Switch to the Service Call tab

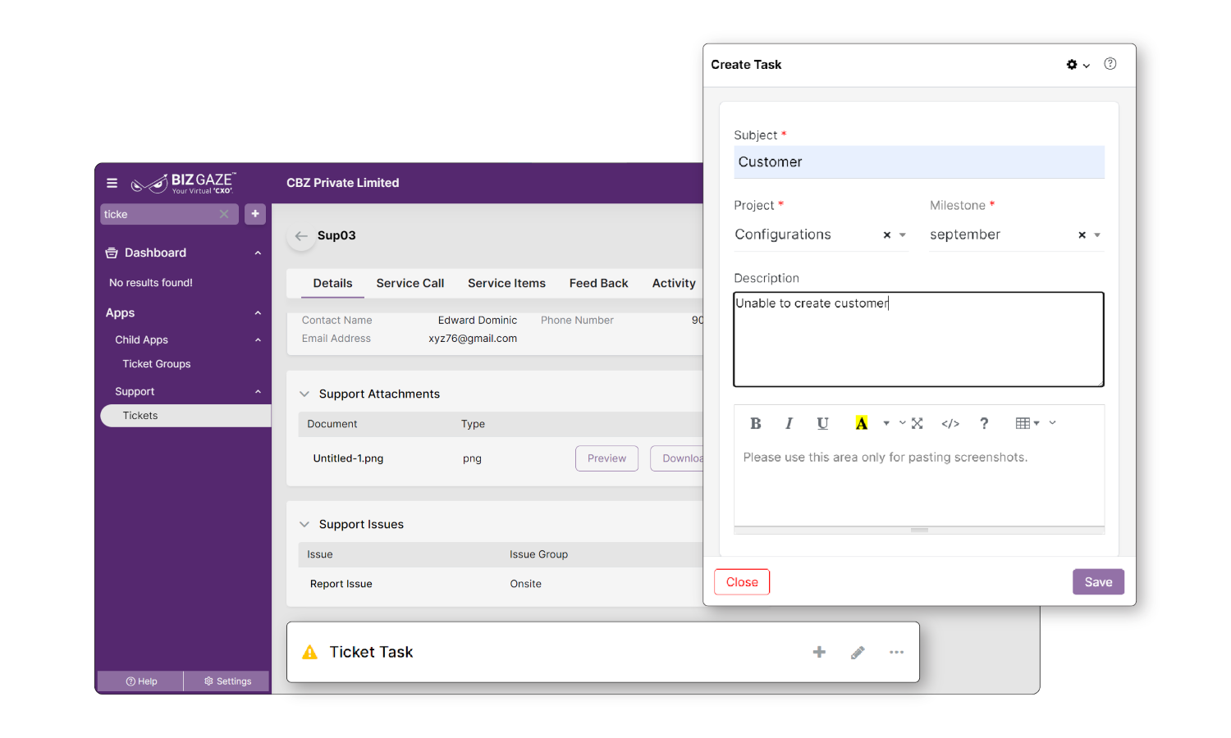click(x=410, y=283)
